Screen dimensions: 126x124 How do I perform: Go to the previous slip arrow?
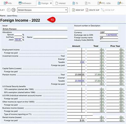9,10
